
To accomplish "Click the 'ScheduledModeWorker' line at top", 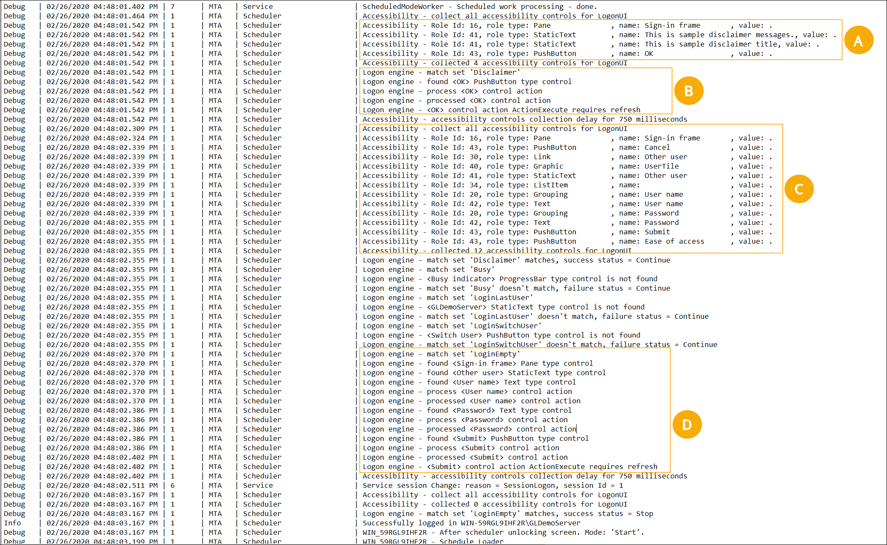I will [479, 6].
